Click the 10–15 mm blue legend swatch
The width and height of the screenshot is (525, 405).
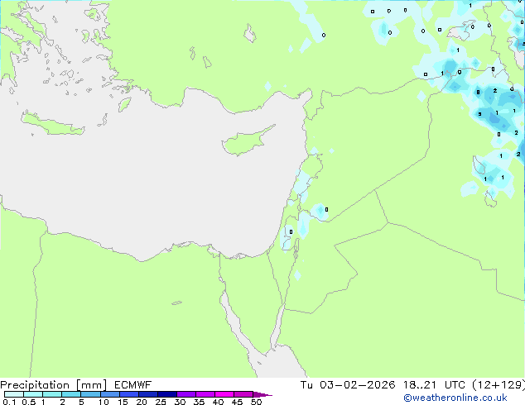[x=109, y=394]
